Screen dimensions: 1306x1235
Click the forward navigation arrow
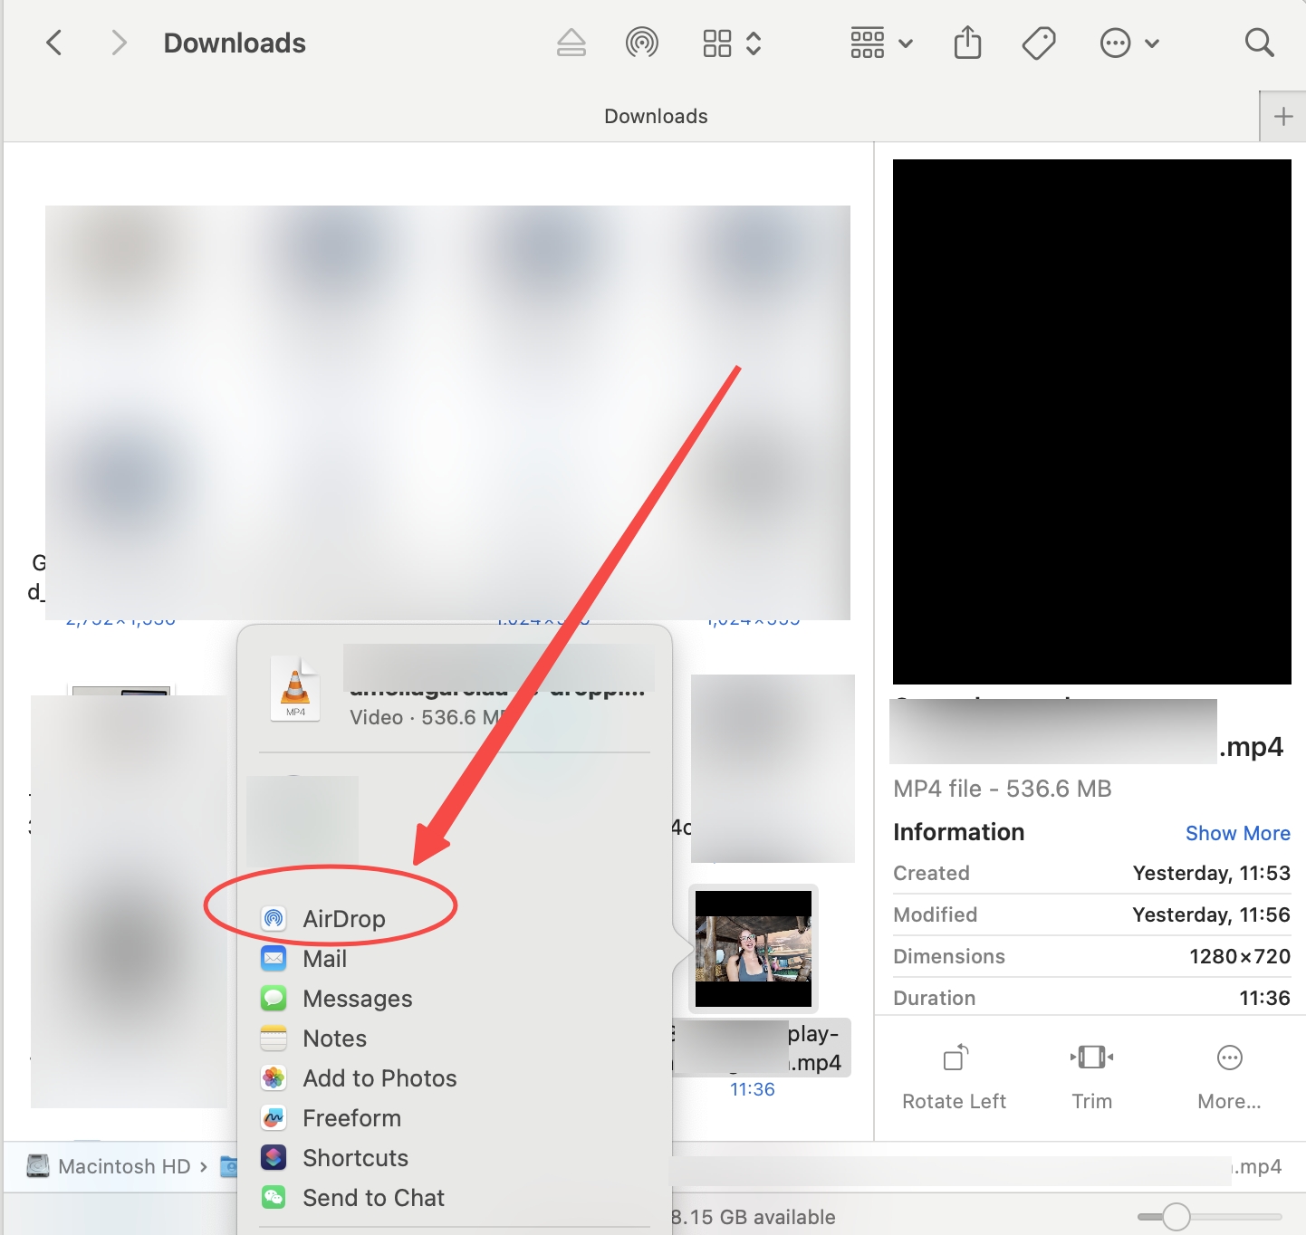pos(119,43)
